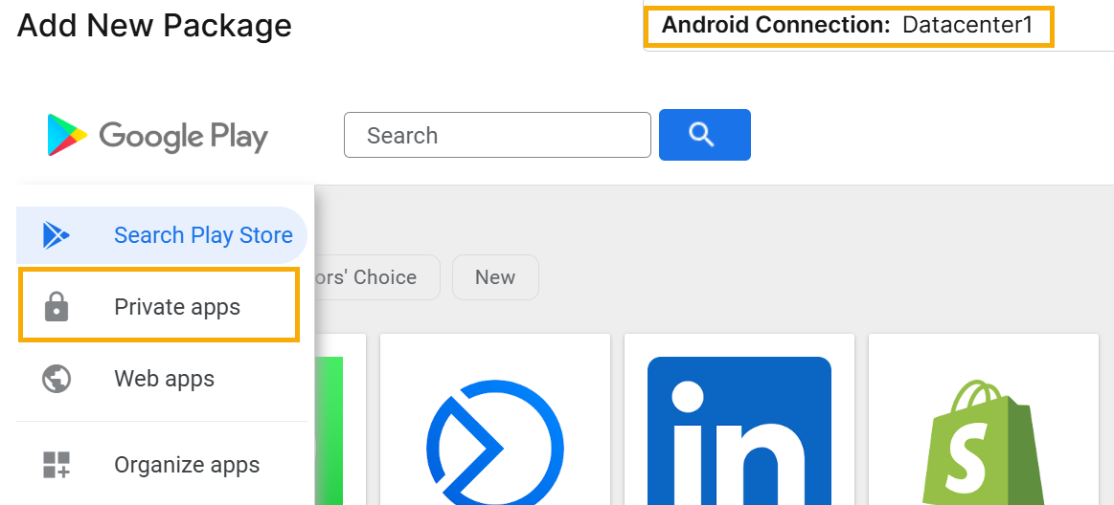Click the Google Play triangle logo
This screenshot has height=505, width=1114.
(66, 136)
